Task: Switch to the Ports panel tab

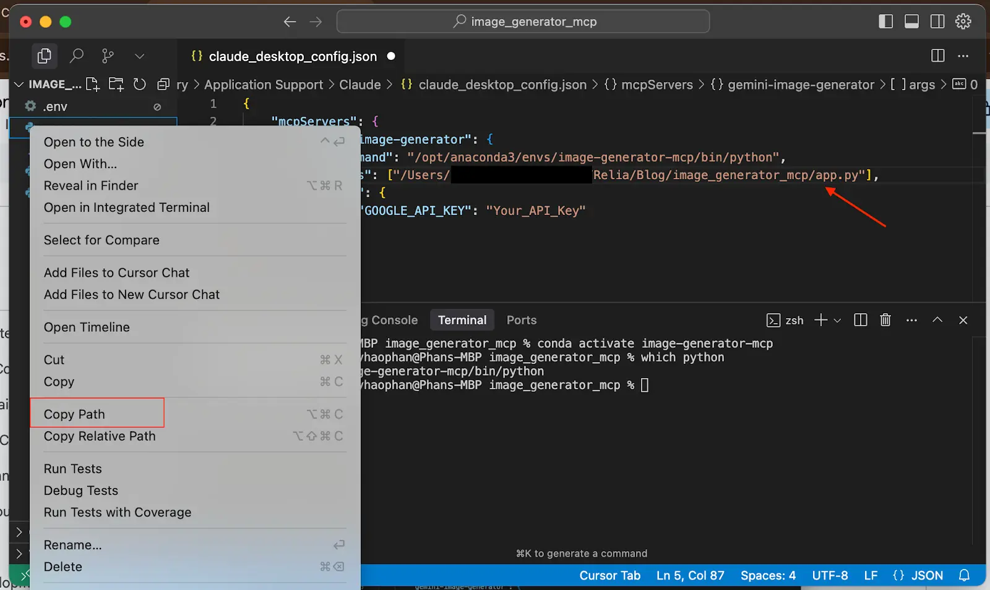Action: [x=522, y=320]
